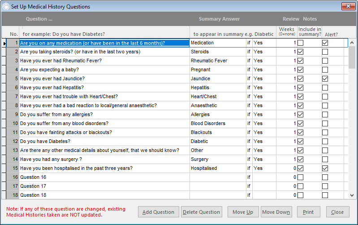Click scrollbar up arrow in question list
Image resolution: width=358 pixels, height=225 pixels.
click(352, 43)
